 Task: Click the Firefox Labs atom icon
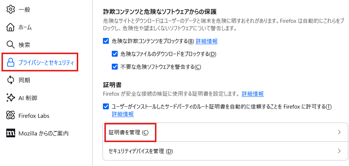click(x=10, y=116)
